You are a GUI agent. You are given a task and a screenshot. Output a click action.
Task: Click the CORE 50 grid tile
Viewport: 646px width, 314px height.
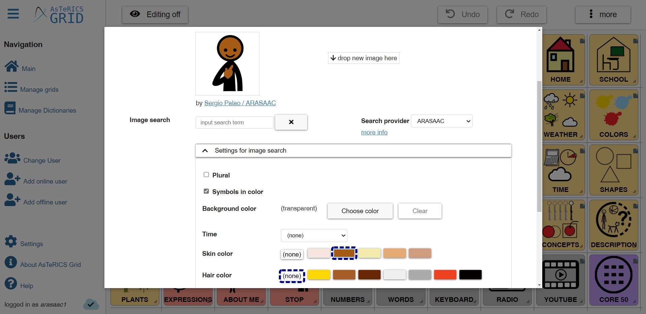coord(613,280)
